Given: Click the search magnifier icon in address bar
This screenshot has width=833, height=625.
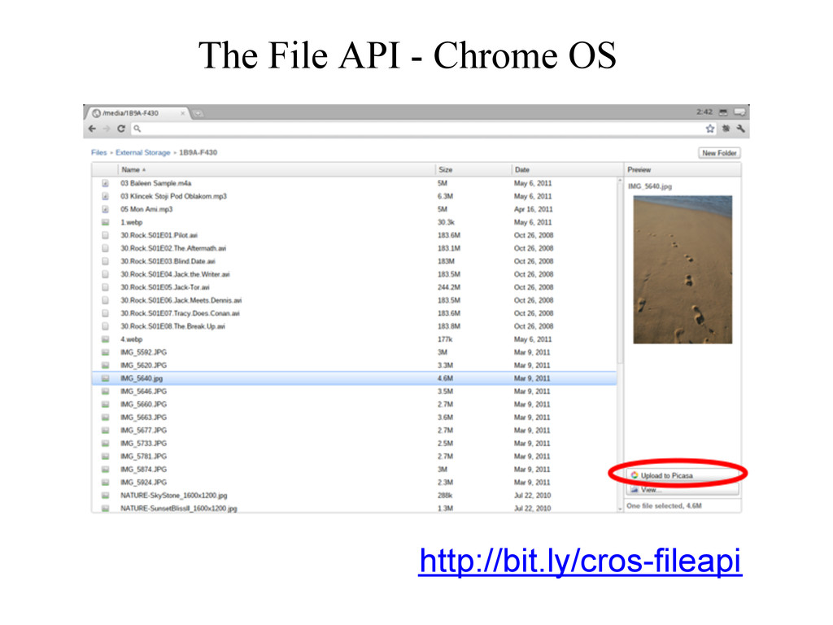Looking at the screenshot, I should coord(137,129).
